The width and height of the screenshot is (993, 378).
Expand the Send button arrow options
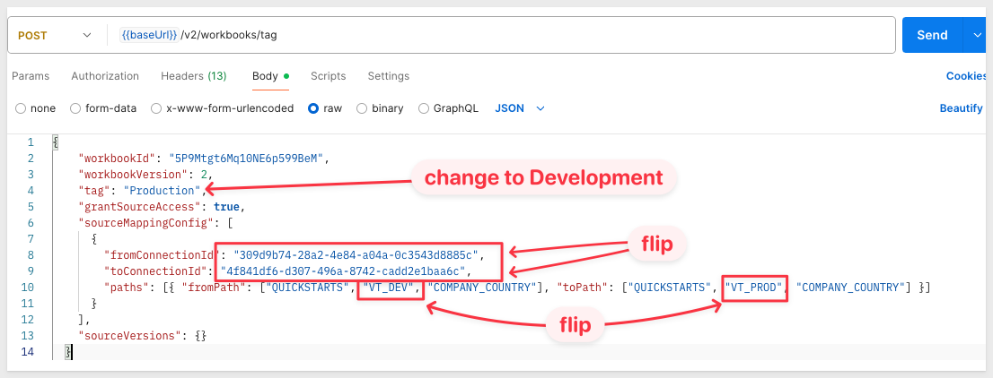[975, 36]
